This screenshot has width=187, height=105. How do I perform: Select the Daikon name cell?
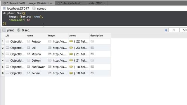[36, 61]
